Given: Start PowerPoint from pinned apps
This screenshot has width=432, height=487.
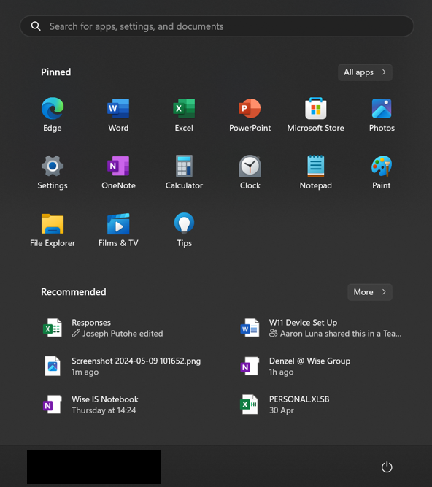Looking at the screenshot, I should click(x=250, y=114).
